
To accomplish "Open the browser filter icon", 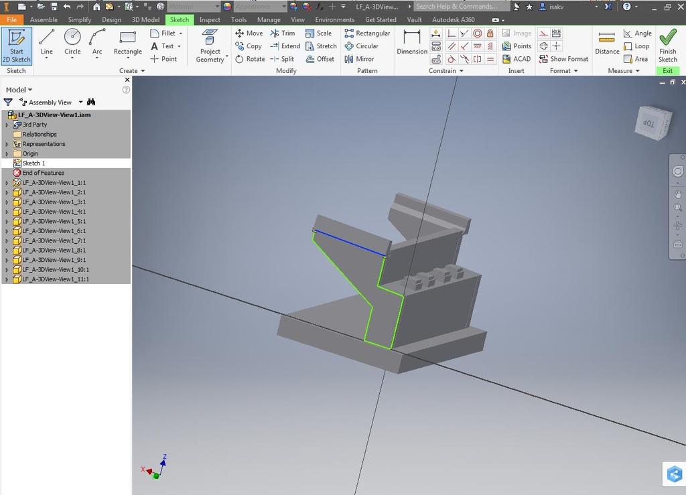I will [8, 102].
